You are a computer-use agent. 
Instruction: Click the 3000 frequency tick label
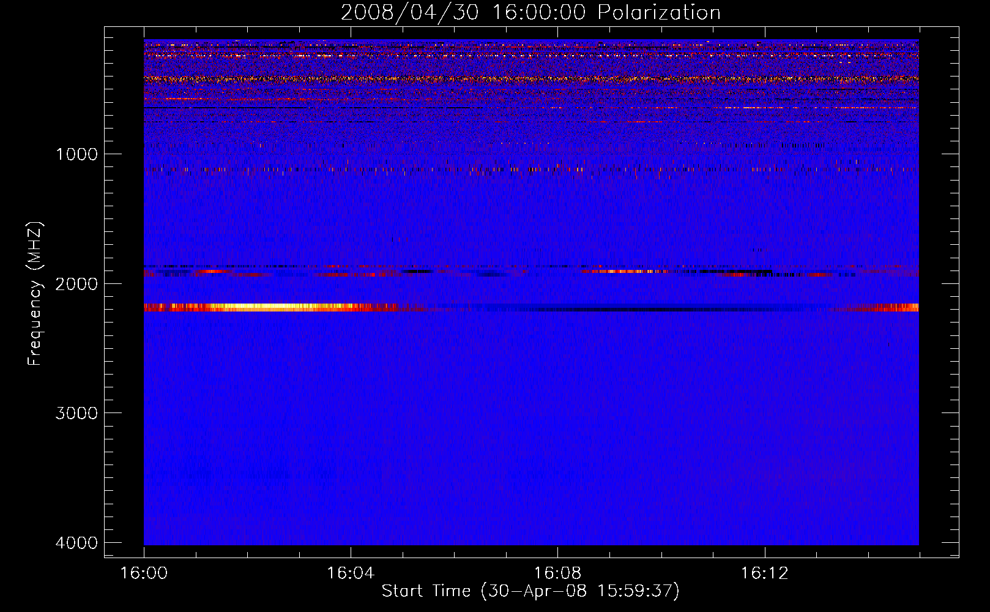click(x=76, y=413)
